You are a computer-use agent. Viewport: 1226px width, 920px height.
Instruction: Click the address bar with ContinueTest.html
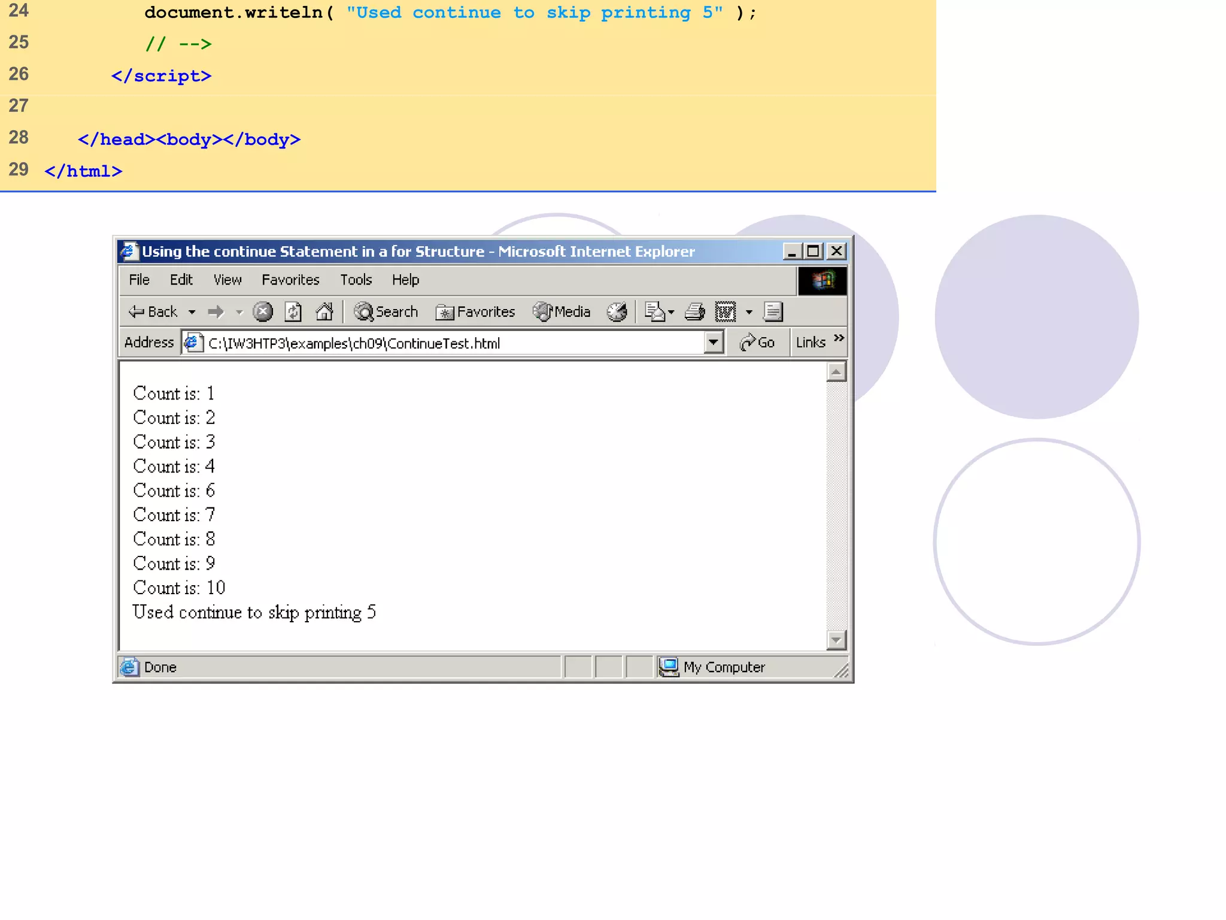point(444,343)
